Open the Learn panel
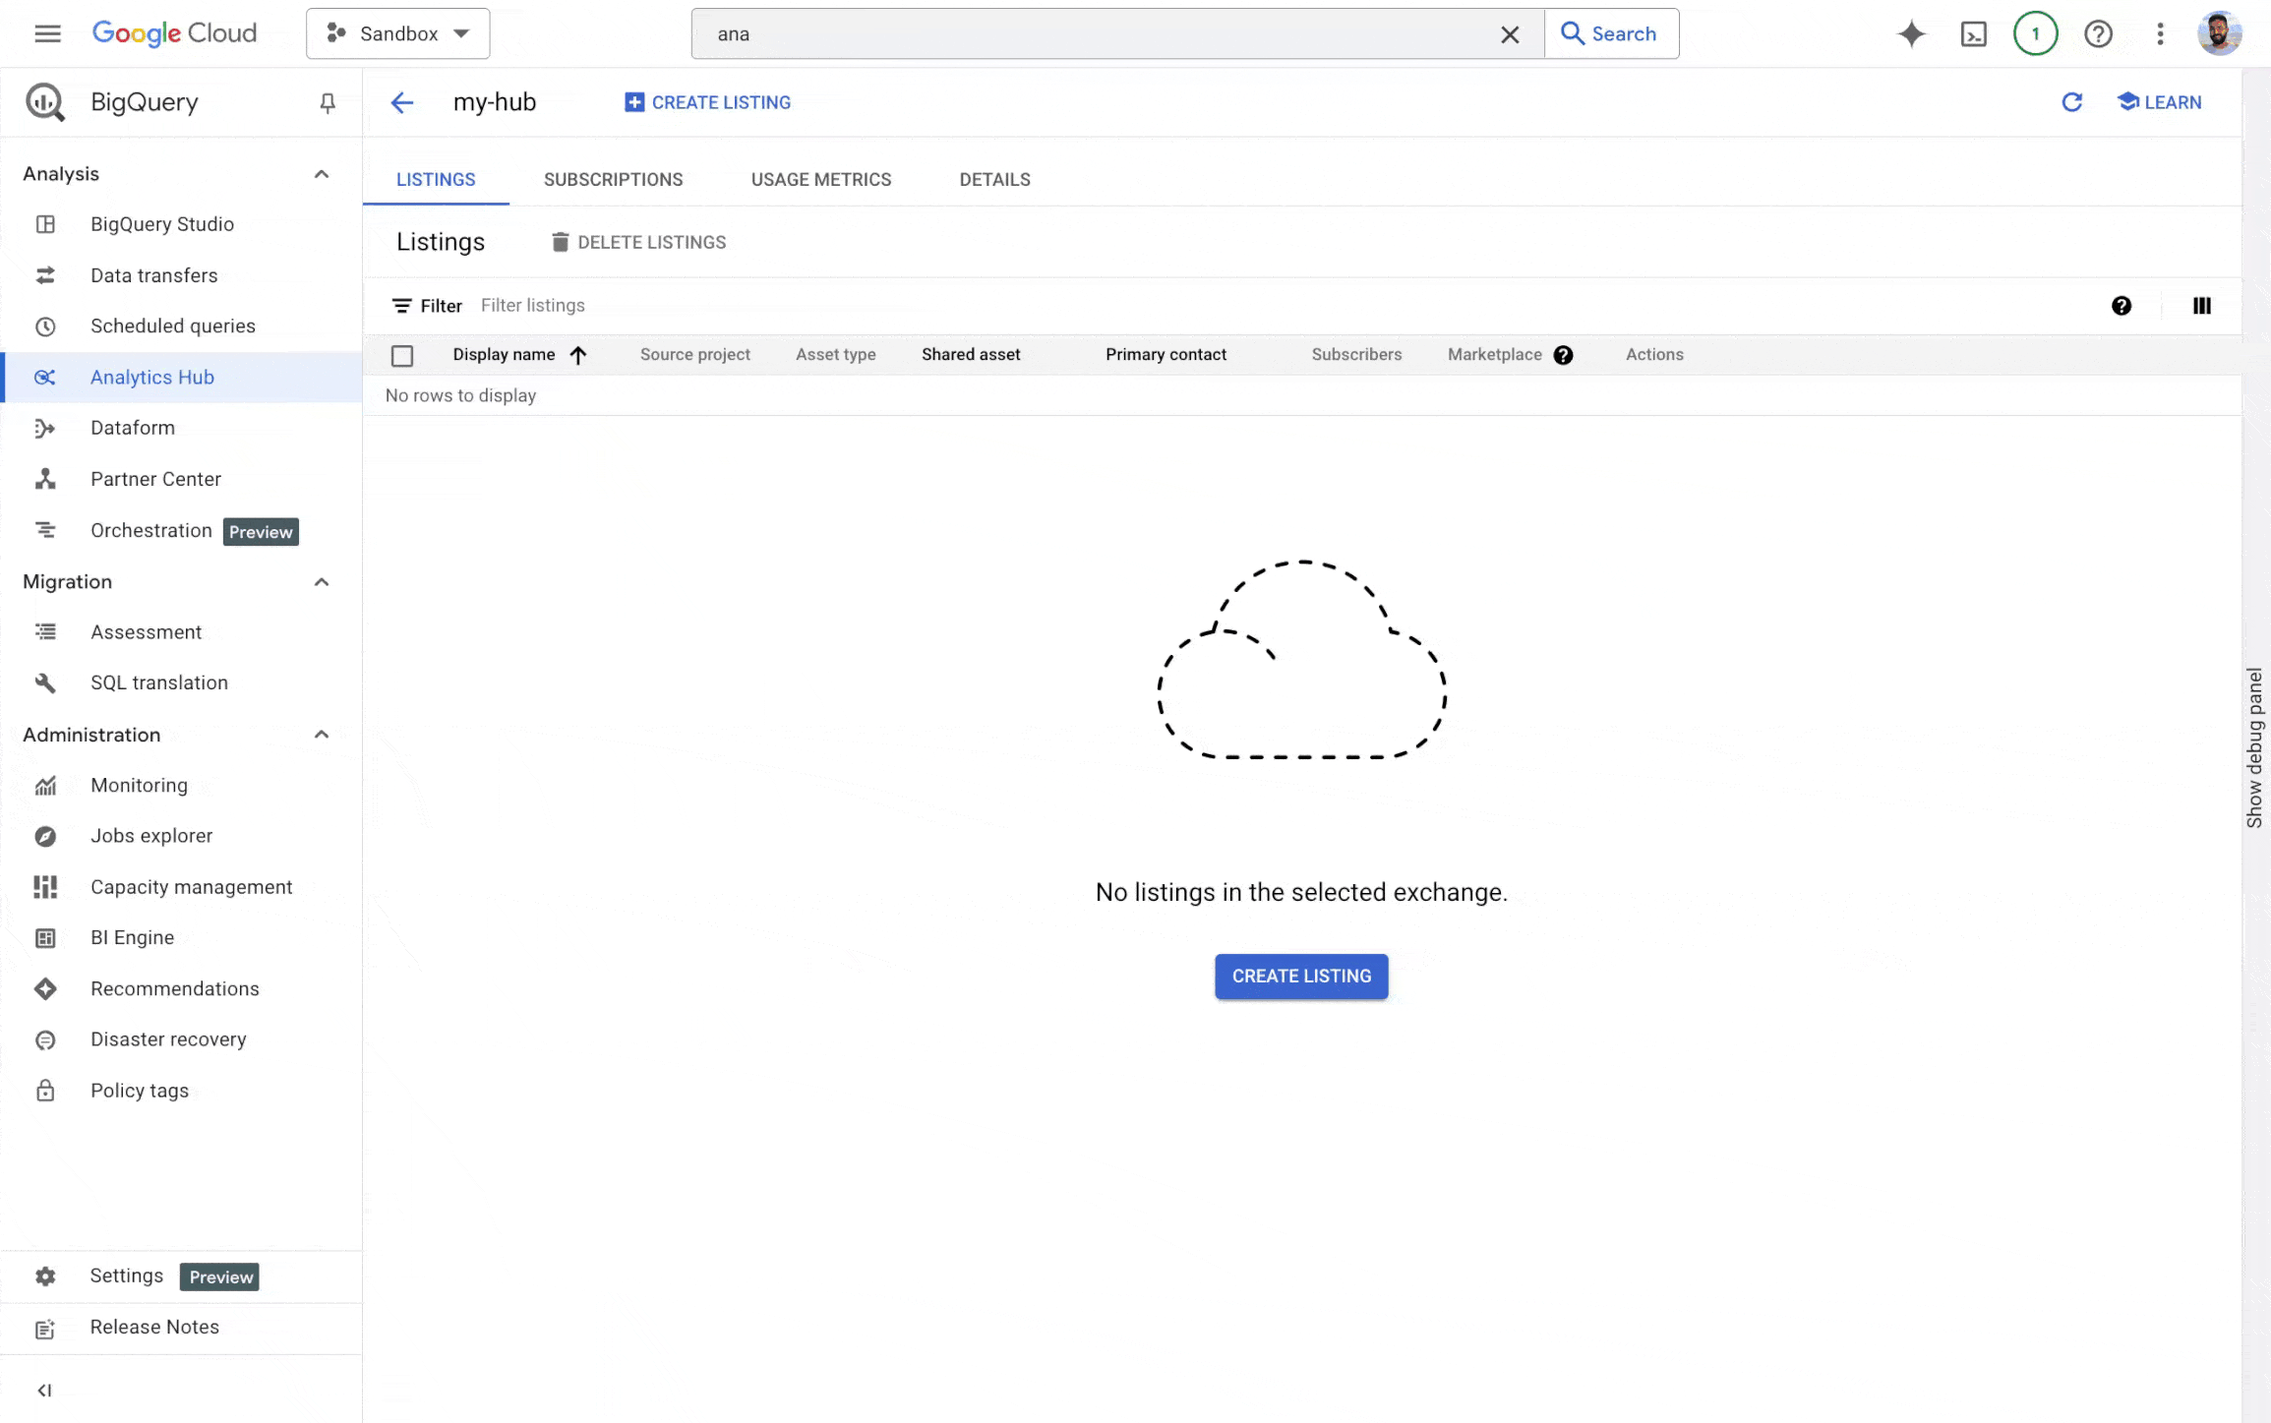The width and height of the screenshot is (2271, 1423). [2159, 102]
